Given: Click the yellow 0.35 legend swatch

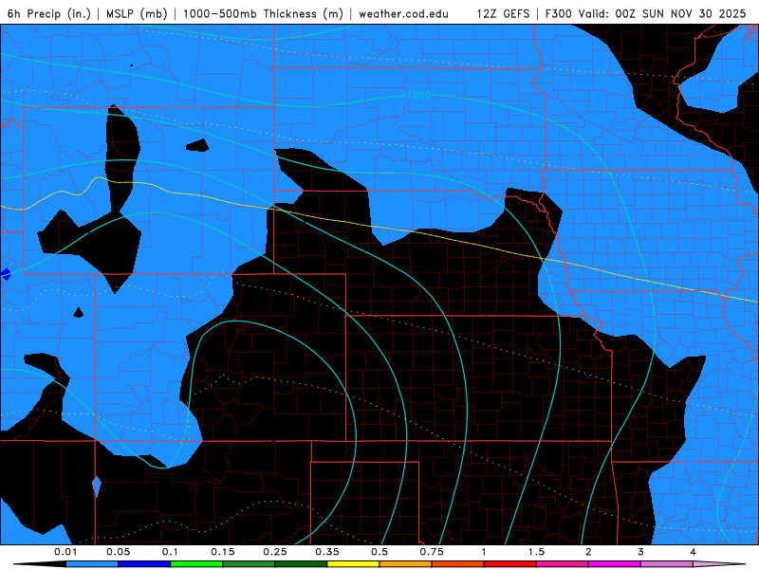Looking at the screenshot, I should (x=353, y=564).
